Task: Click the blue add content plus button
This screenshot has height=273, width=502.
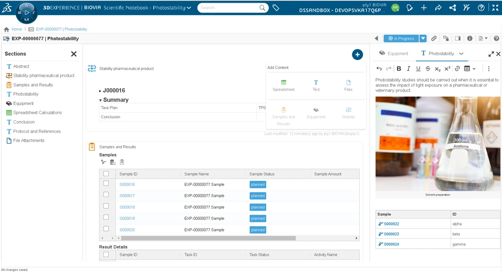Action: [x=357, y=55]
